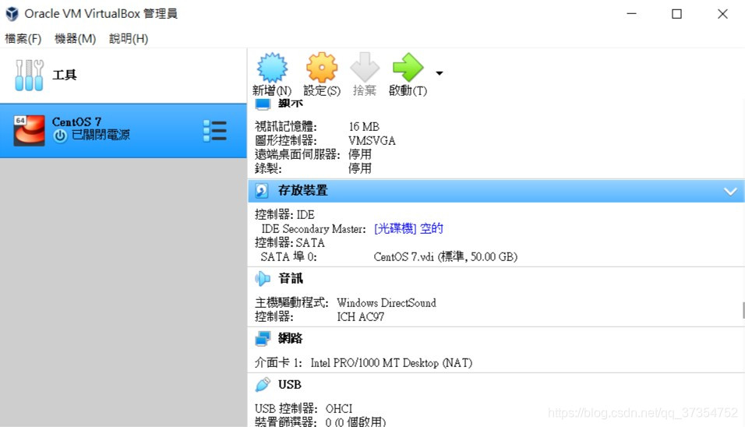Click the 16 MB video memory value
Image resolution: width=745 pixels, height=427 pixels.
click(x=364, y=127)
